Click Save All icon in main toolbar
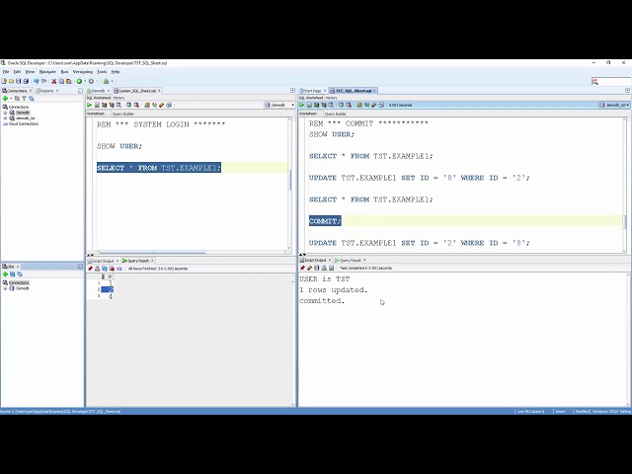The width and height of the screenshot is (632, 474). coord(26,81)
